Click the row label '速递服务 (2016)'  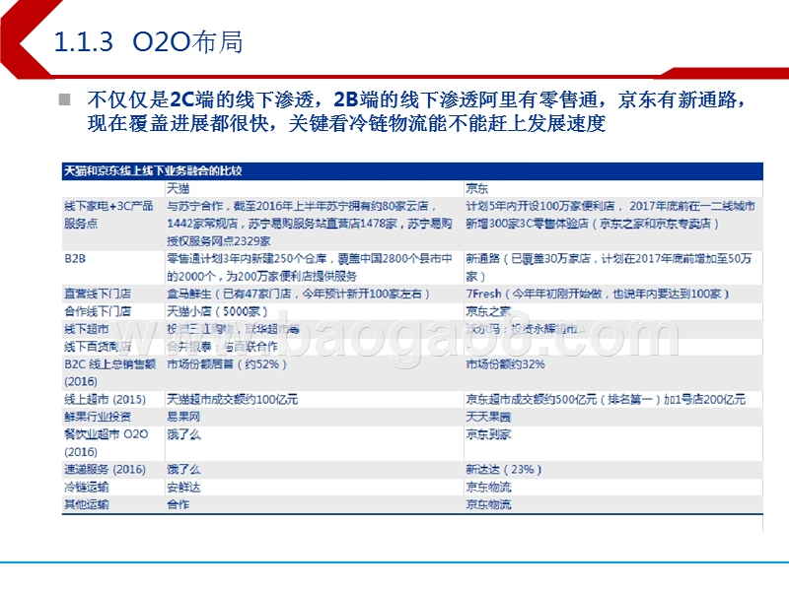click(x=106, y=470)
